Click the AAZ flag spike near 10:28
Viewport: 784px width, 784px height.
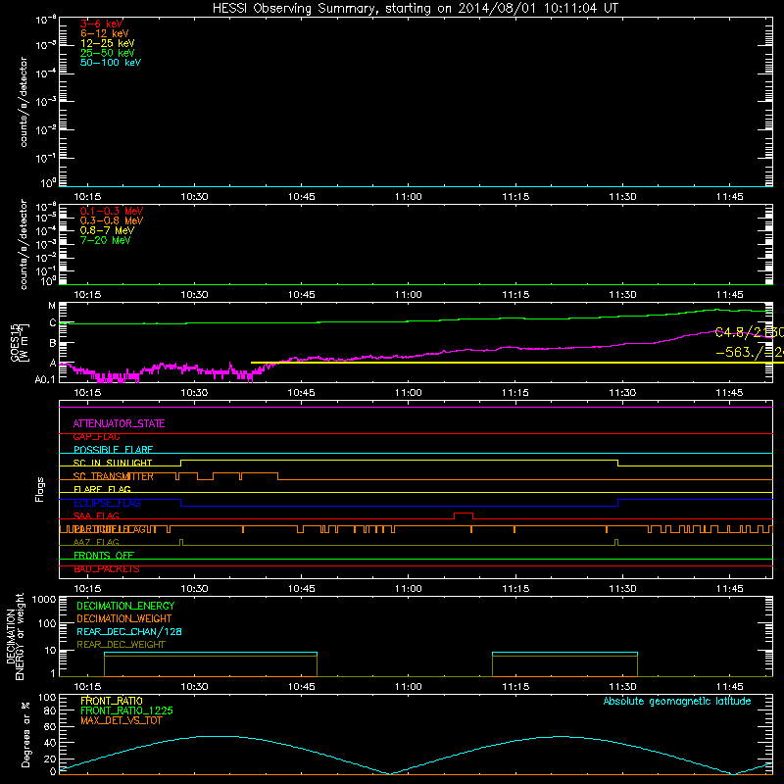pos(181,542)
